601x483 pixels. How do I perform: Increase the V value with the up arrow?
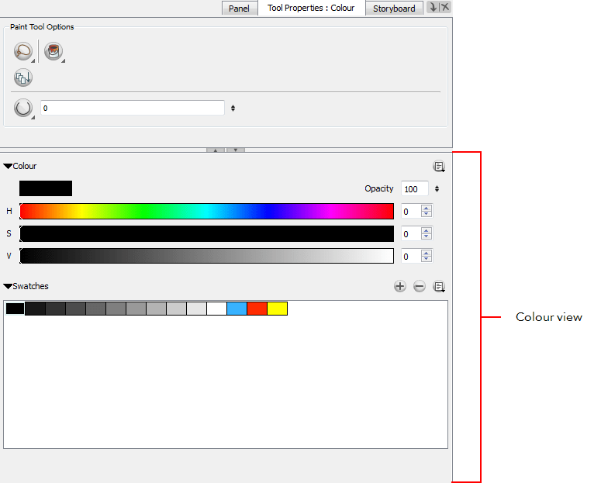coord(427,253)
